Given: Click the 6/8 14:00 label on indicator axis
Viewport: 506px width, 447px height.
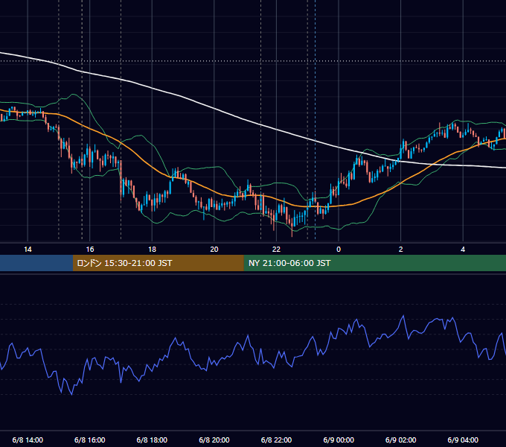Looking at the screenshot, I should coord(28,440).
